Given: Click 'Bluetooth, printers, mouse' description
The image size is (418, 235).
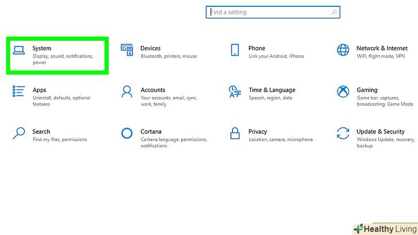Looking at the screenshot, I should click(169, 56).
